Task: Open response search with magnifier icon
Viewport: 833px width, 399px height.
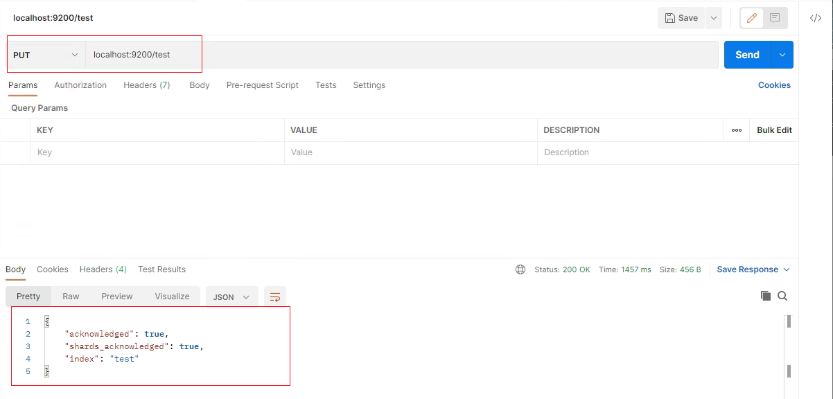Action: pos(782,296)
